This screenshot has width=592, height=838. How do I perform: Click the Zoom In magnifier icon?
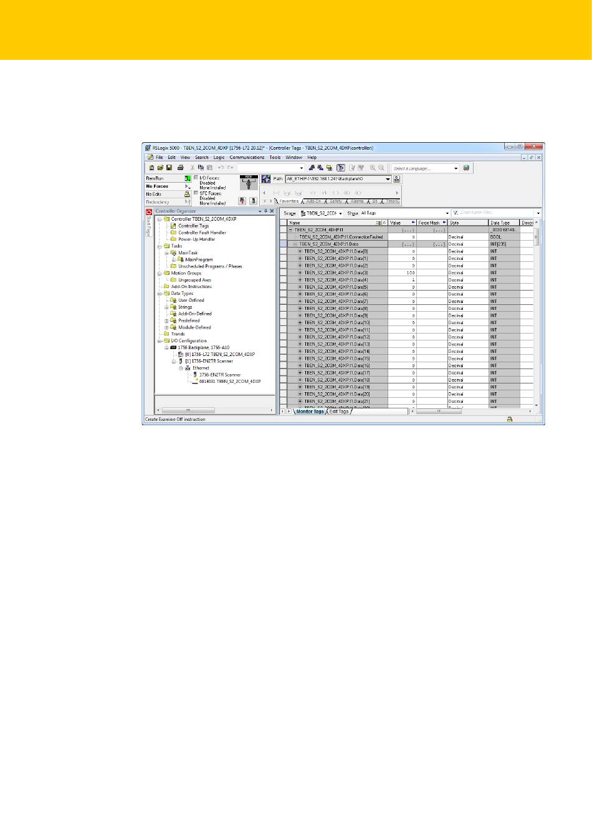373,168
